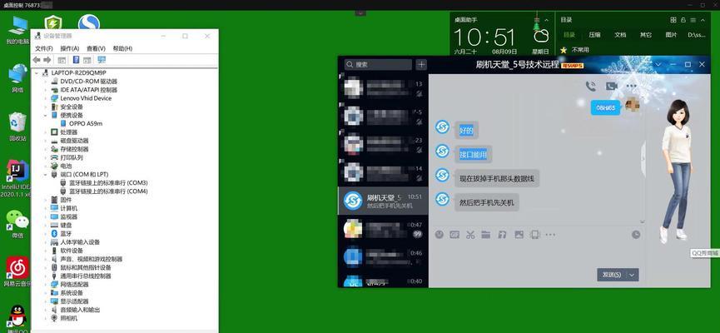Go back using Device Manager back arrow
The height and width of the screenshot is (333, 720).
[x=37, y=60]
